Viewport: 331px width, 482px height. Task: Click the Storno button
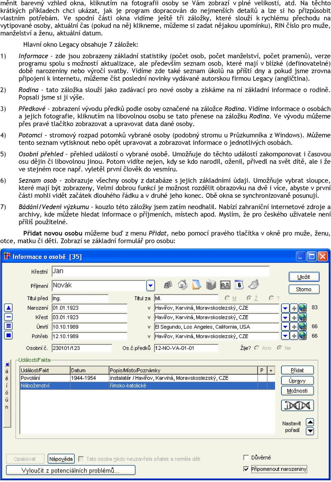click(304, 289)
